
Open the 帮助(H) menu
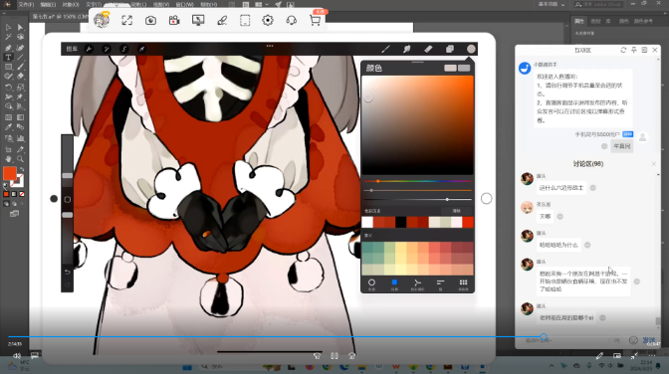[x=209, y=5]
